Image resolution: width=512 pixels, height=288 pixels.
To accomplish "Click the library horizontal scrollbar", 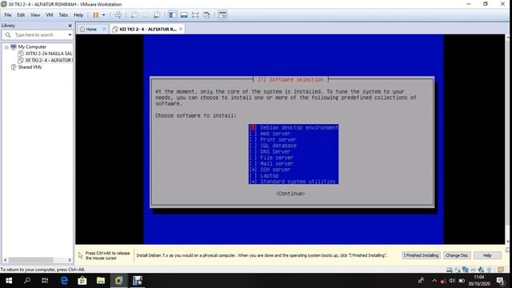I will 30,260.
